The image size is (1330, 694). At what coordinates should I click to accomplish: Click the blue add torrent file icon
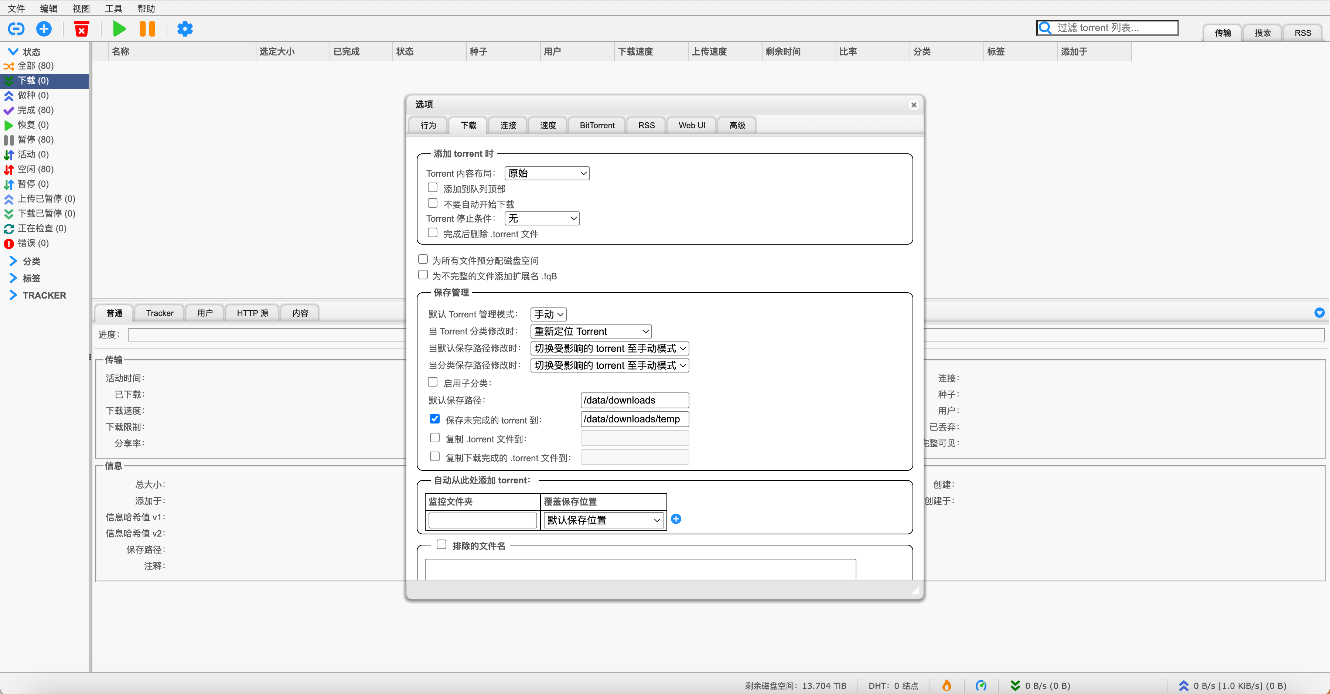coord(44,29)
